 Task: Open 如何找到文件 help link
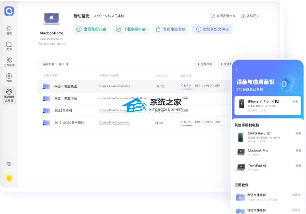coord(223,16)
